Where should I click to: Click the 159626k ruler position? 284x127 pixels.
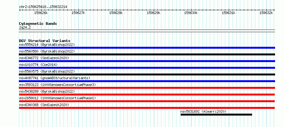[41, 13]
